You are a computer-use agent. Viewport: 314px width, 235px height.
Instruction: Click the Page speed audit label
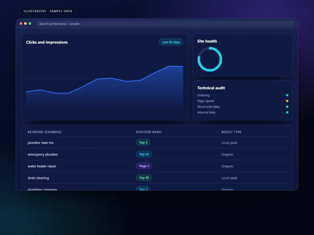205,101
